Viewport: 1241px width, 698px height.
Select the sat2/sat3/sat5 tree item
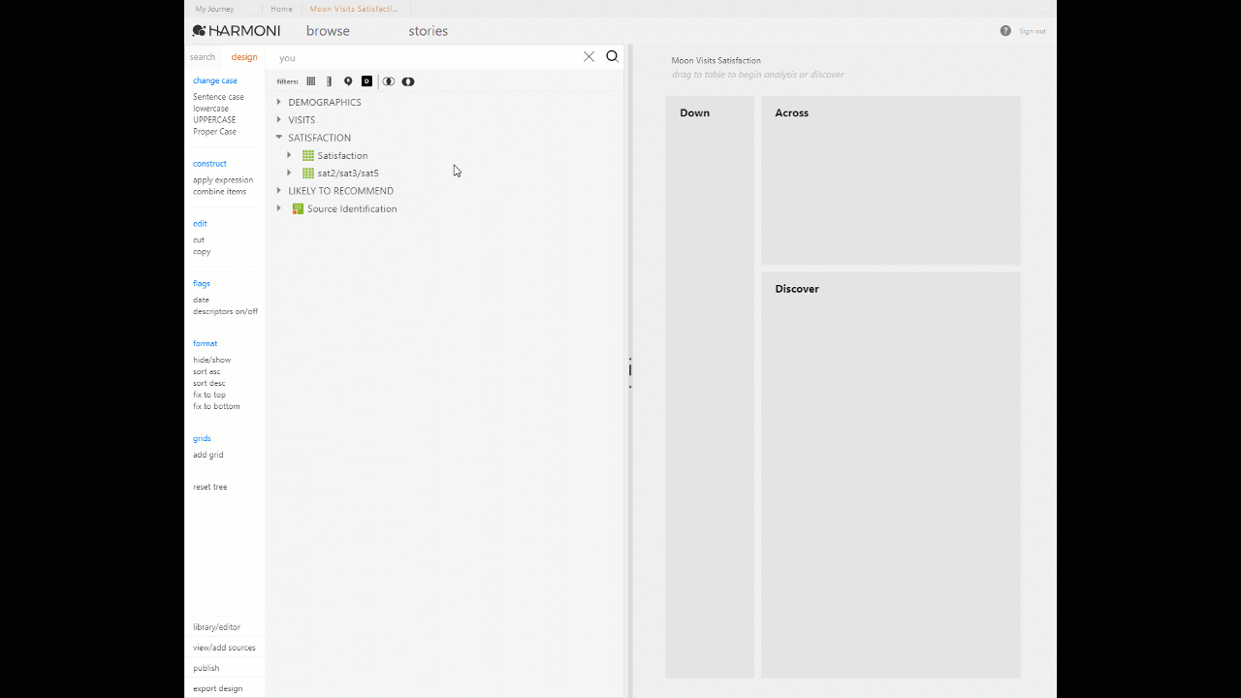tap(348, 173)
